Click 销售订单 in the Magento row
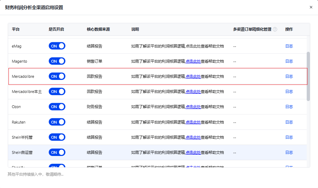 coord(94,61)
